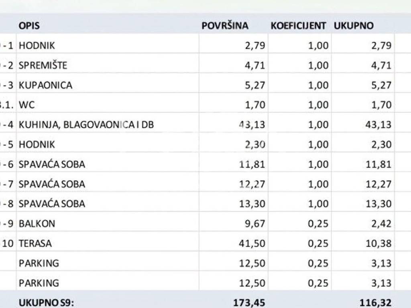Select the 116,32 grand total cell
The image size is (411, 308).
click(x=375, y=303)
